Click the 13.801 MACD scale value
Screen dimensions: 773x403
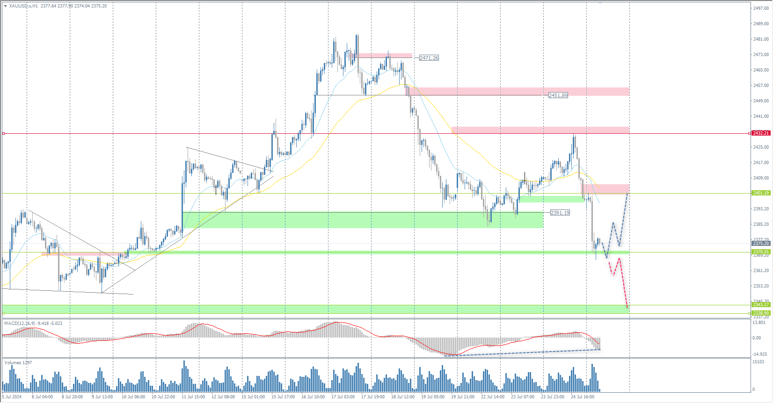tap(759, 323)
